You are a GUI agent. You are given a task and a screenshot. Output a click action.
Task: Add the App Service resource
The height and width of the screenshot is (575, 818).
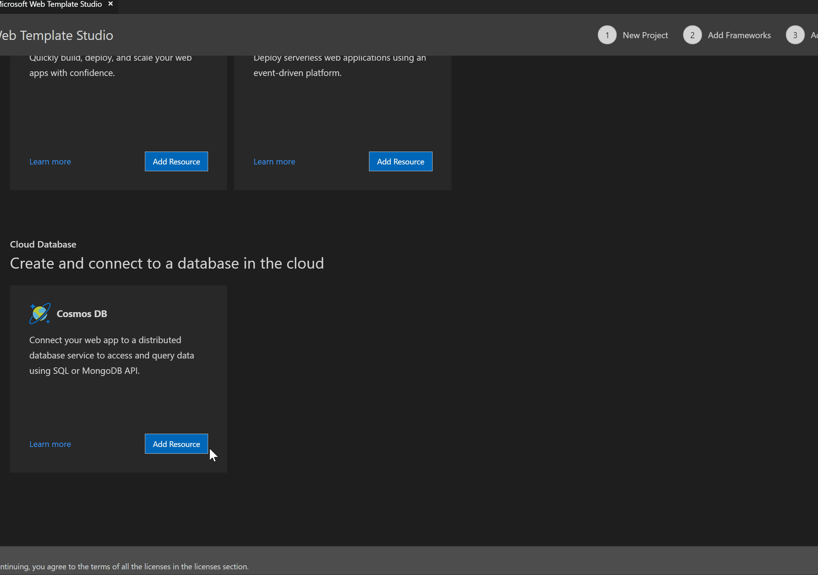point(176,161)
